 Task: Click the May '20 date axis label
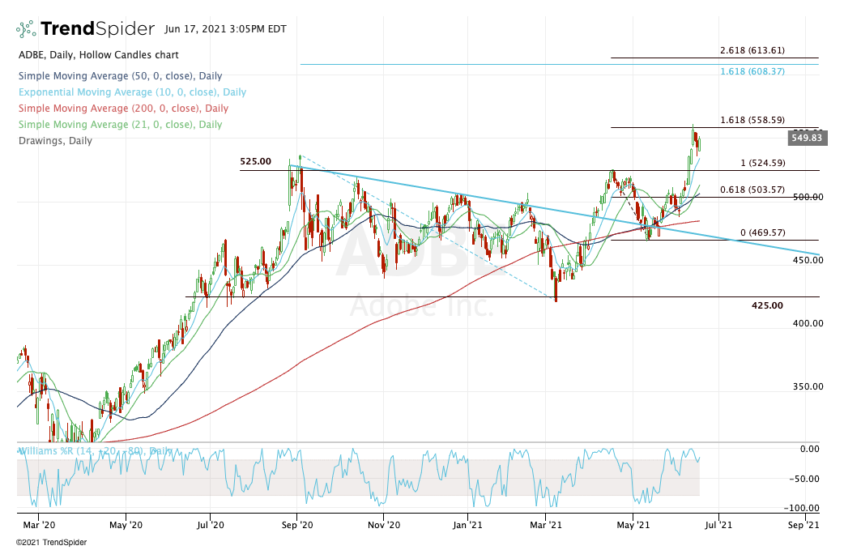(x=126, y=525)
